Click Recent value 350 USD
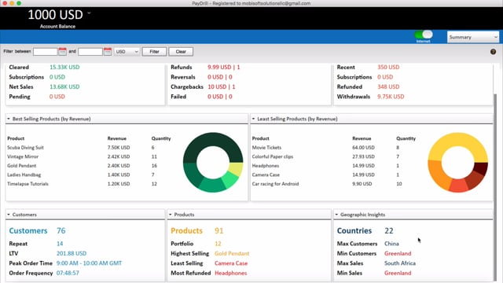This screenshot has width=503, height=283. pos(388,67)
